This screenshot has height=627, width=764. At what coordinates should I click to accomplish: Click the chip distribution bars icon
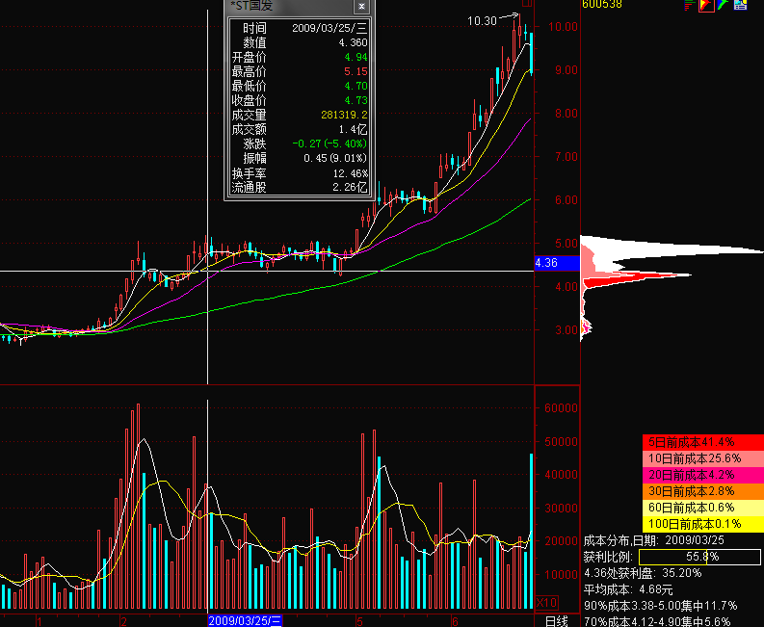coord(689,6)
